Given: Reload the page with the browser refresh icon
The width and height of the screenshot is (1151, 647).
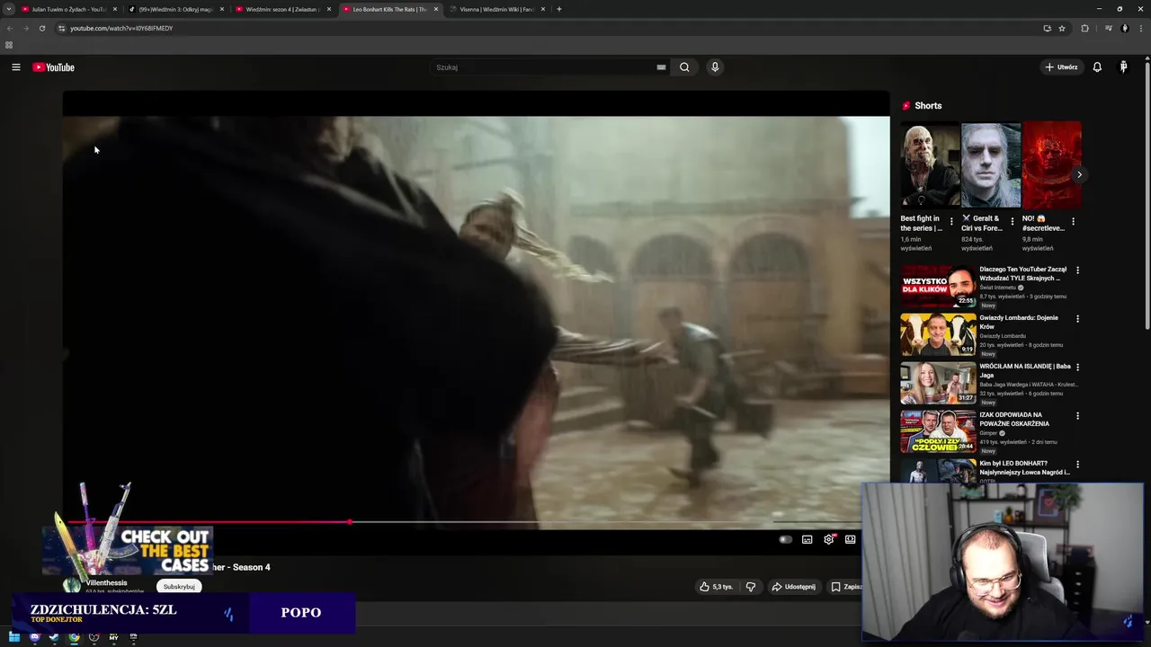Looking at the screenshot, I should (41, 28).
